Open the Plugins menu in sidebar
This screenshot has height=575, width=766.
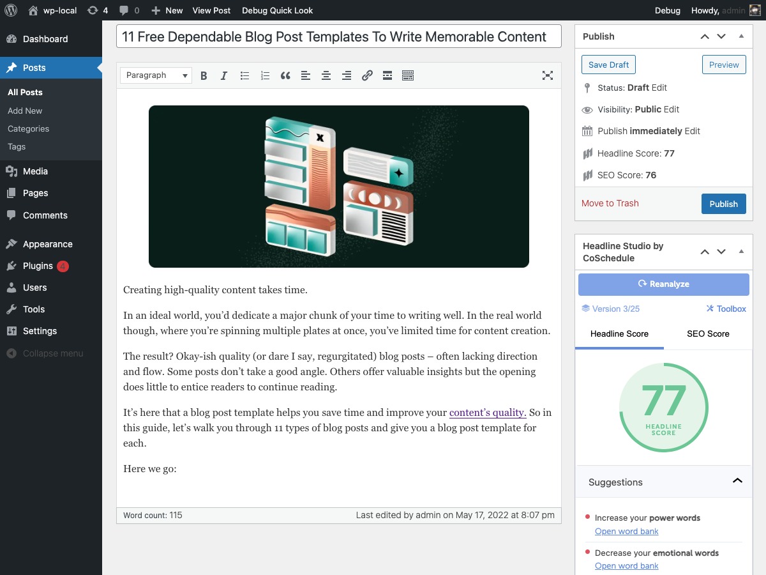(x=38, y=266)
